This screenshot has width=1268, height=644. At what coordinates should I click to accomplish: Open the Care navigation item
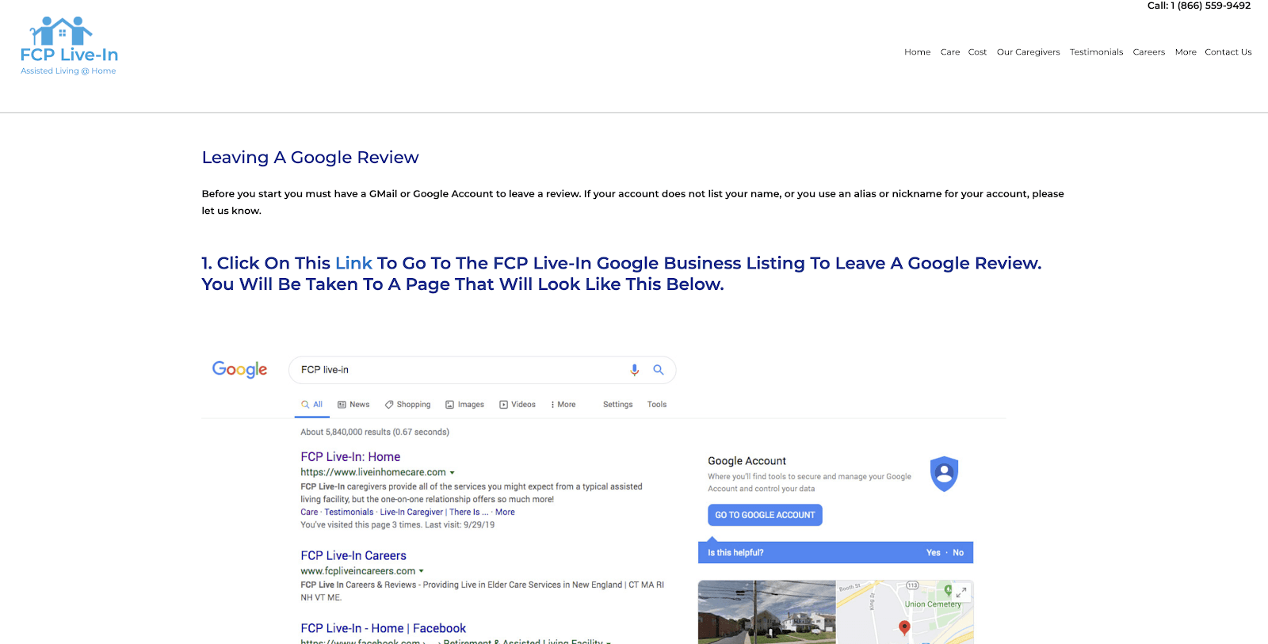950,52
